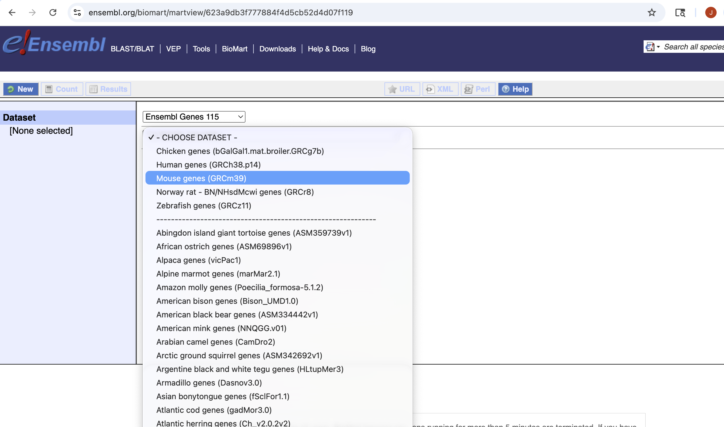Open Chrome profile avatar J
Screen dimensions: 724x427
click(710, 12)
